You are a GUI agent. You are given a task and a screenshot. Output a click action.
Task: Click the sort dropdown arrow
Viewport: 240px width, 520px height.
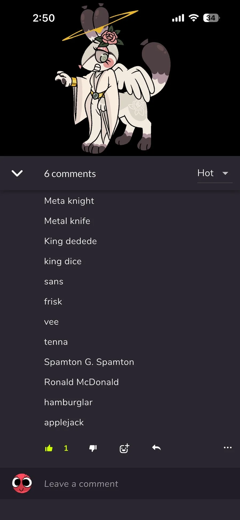[x=225, y=173]
